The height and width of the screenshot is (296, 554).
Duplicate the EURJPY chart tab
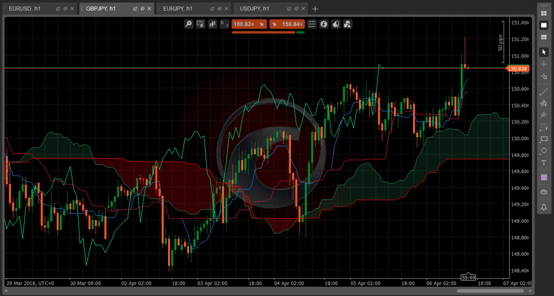point(219,9)
